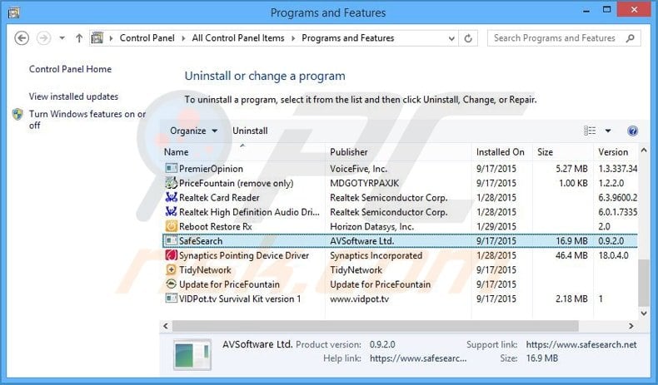Image resolution: width=658 pixels, height=385 pixels.
Task: Go up one level with Up arrow
Action: [x=79, y=38]
